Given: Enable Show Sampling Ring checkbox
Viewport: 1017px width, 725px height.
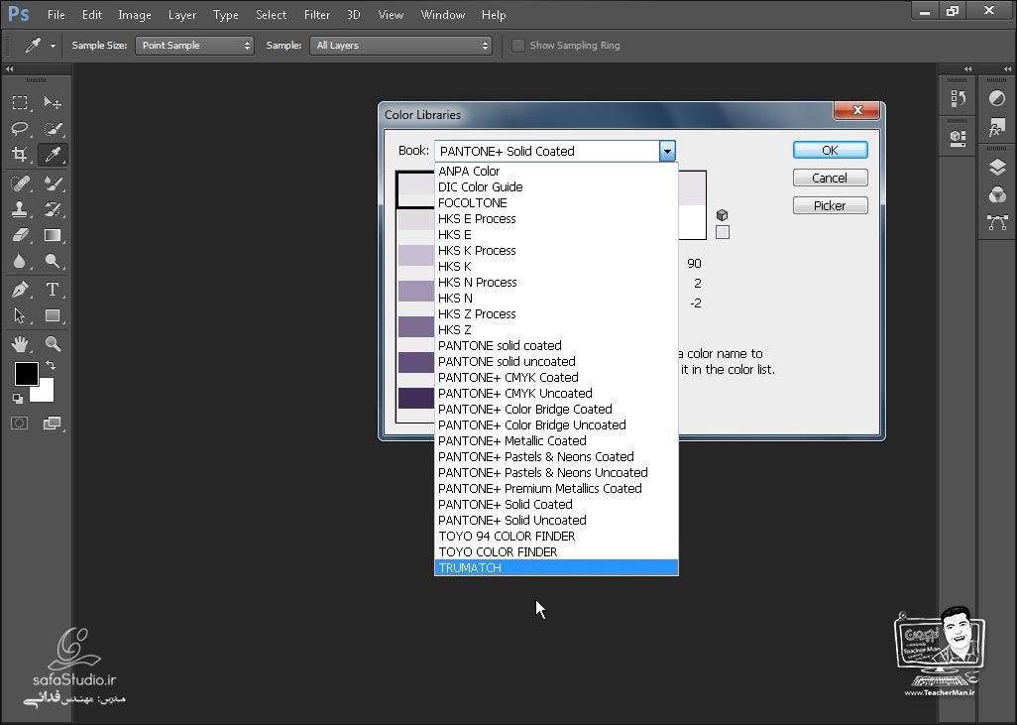Looking at the screenshot, I should [518, 46].
